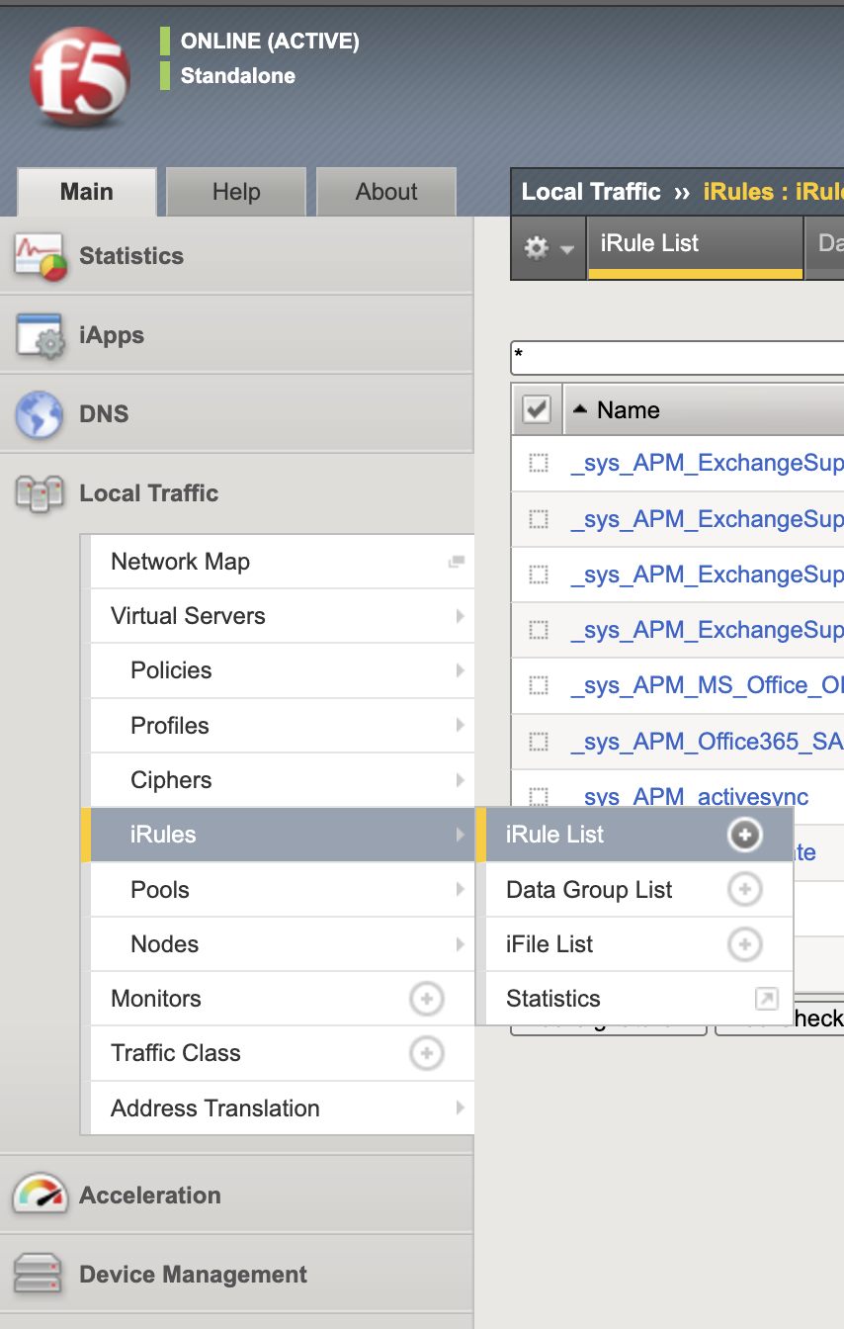
Task: Toggle the select-all checkbox in table header
Action: coord(536,409)
